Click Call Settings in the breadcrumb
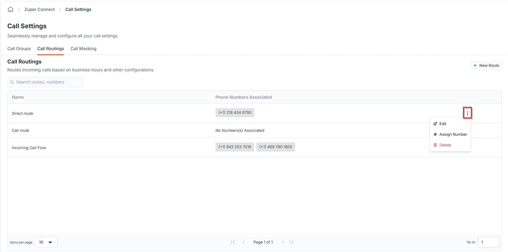 (x=78, y=9)
